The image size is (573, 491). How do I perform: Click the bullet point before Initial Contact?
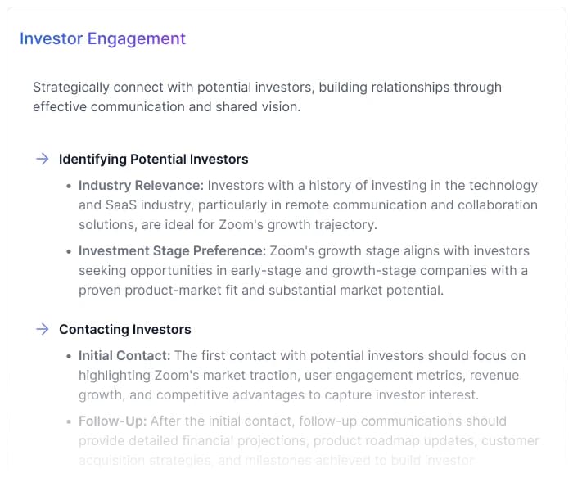pyautogui.click(x=69, y=356)
